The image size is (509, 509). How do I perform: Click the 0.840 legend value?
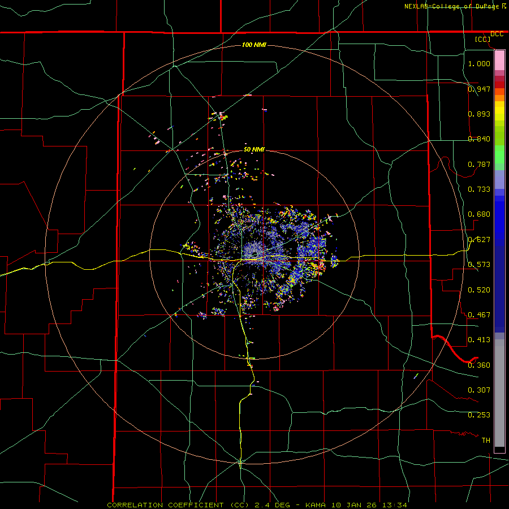pyautogui.click(x=479, y=139)
